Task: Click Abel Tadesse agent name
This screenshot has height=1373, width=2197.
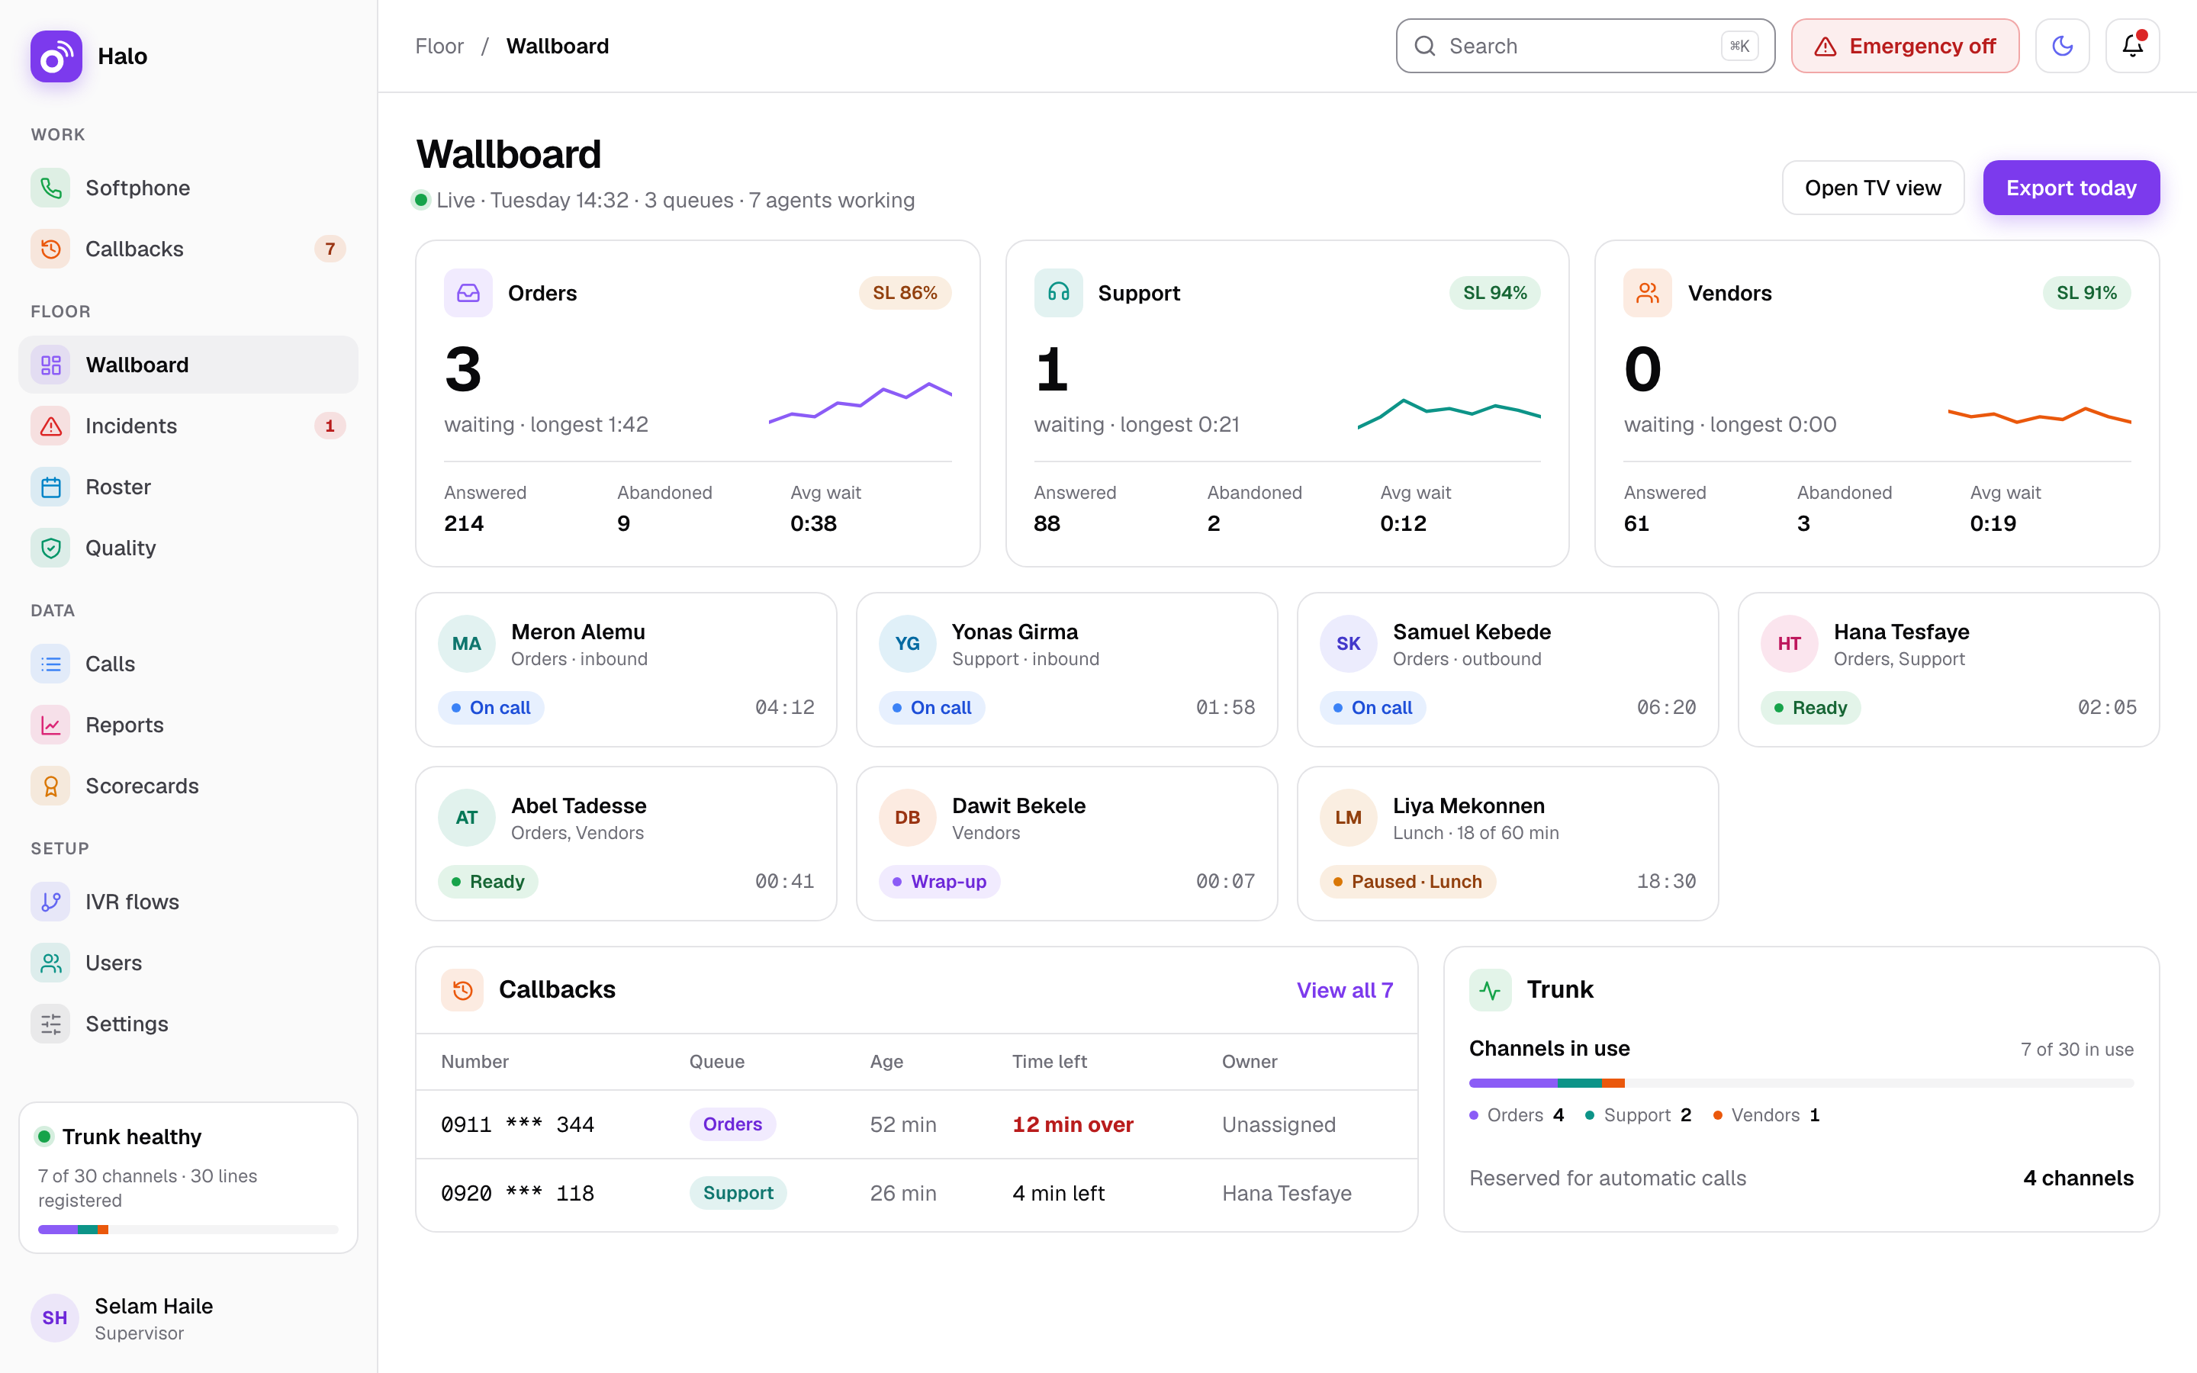Action: 578,805
